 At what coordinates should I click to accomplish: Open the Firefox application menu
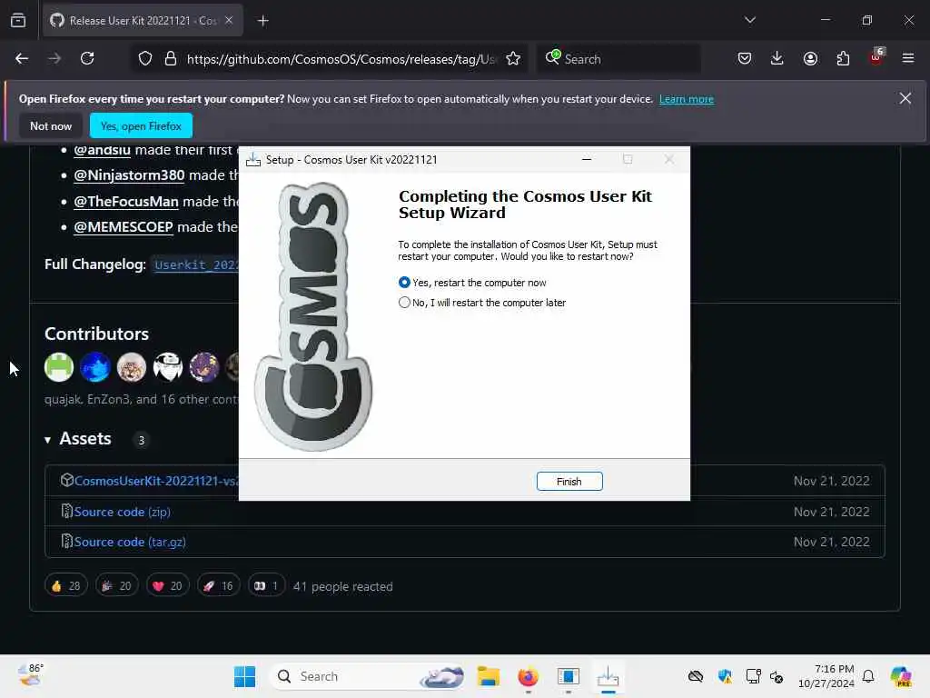click(908, 58)
